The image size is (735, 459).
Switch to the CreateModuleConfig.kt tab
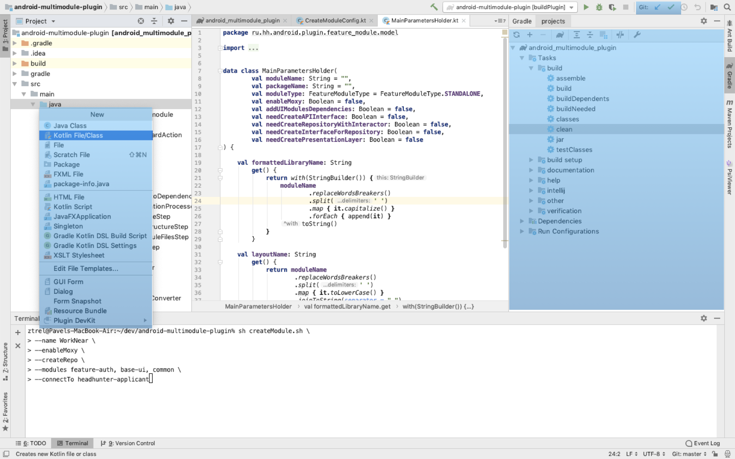(x=335, y=21)
